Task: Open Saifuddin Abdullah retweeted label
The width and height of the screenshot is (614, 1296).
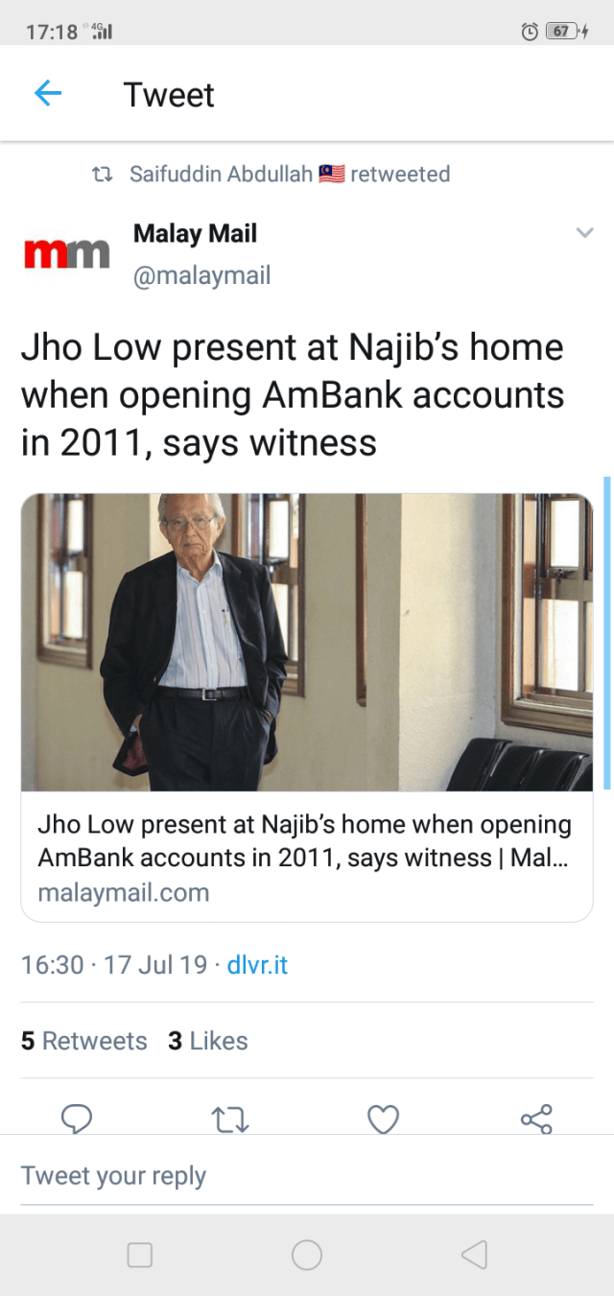Action: click(289, 174)
